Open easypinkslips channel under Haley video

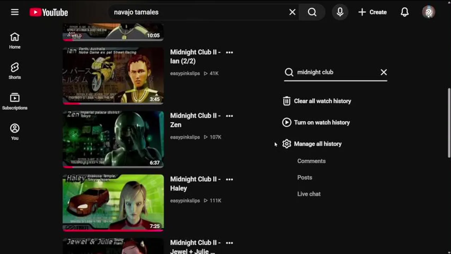pyautogui.click(x=185, y=200)
